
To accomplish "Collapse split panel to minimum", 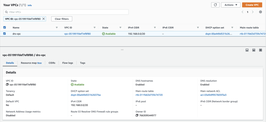I will pos(247,50).
